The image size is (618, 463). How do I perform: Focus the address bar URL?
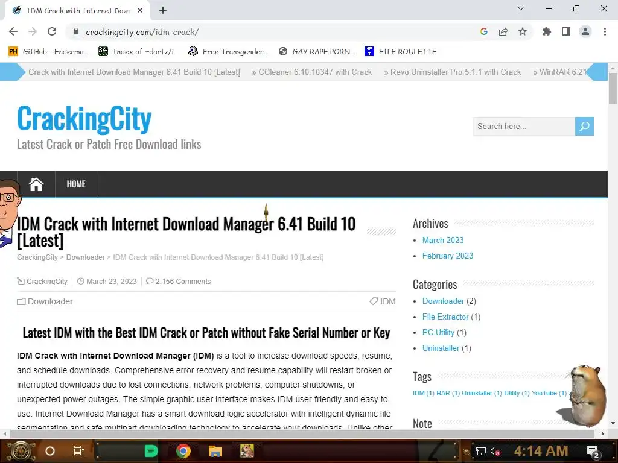(x=142, y=32)
